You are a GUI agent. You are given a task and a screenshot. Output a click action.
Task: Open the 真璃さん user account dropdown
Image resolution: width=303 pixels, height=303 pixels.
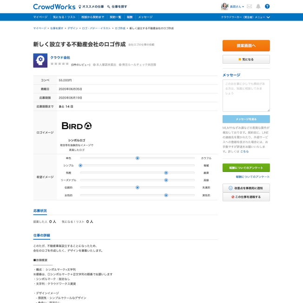point(237,7)
